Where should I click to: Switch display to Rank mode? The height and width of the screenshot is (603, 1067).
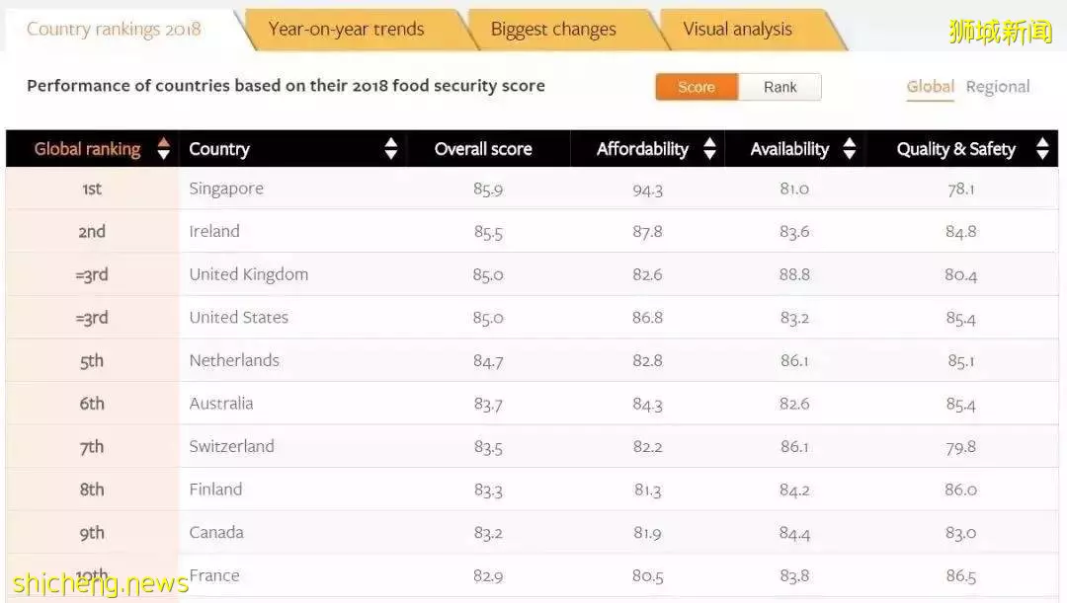(x=780, y=87)
